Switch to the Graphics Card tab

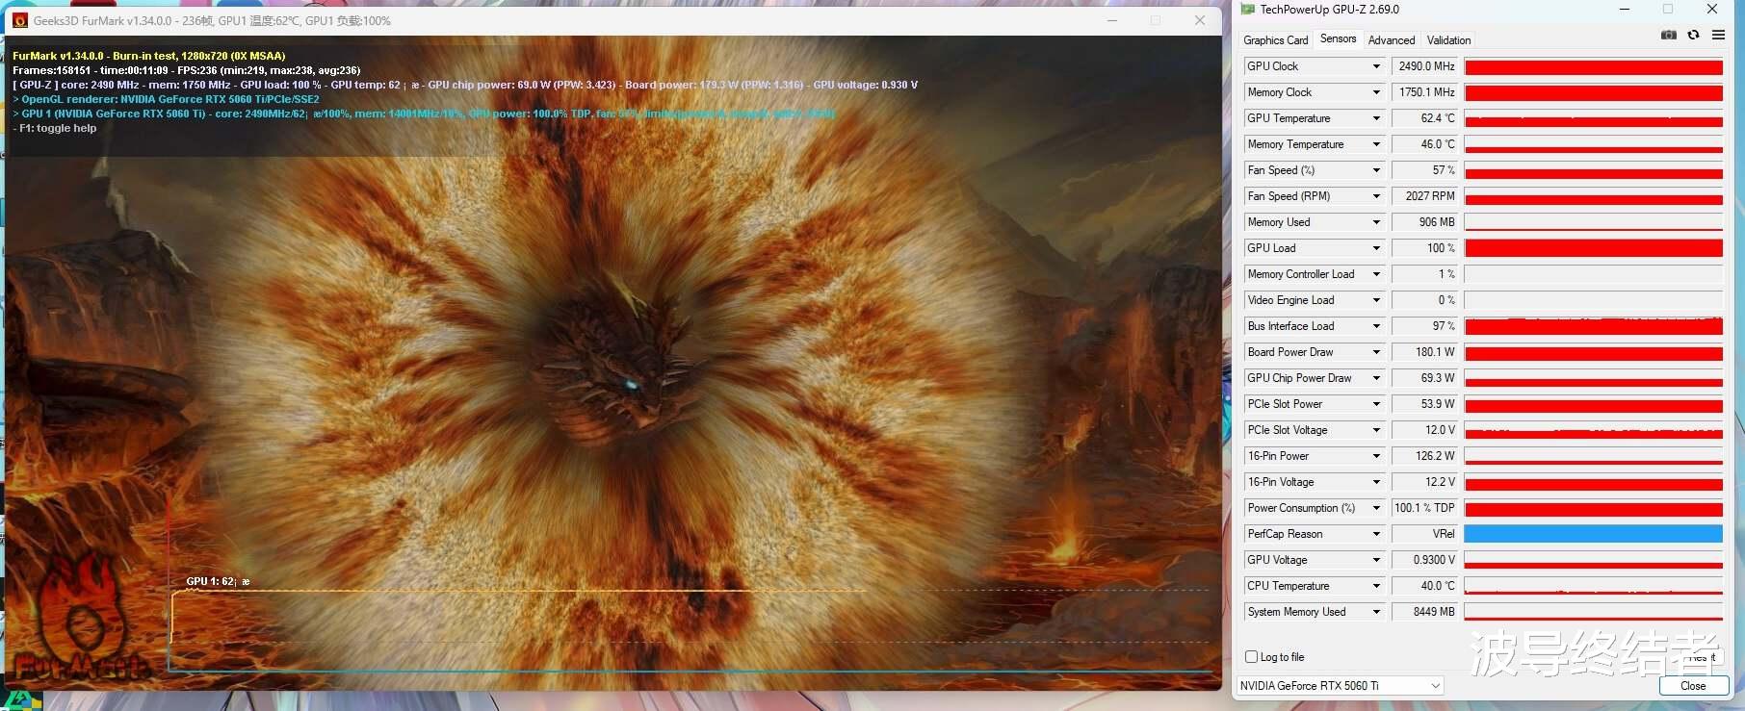(x=1276, y=40)
